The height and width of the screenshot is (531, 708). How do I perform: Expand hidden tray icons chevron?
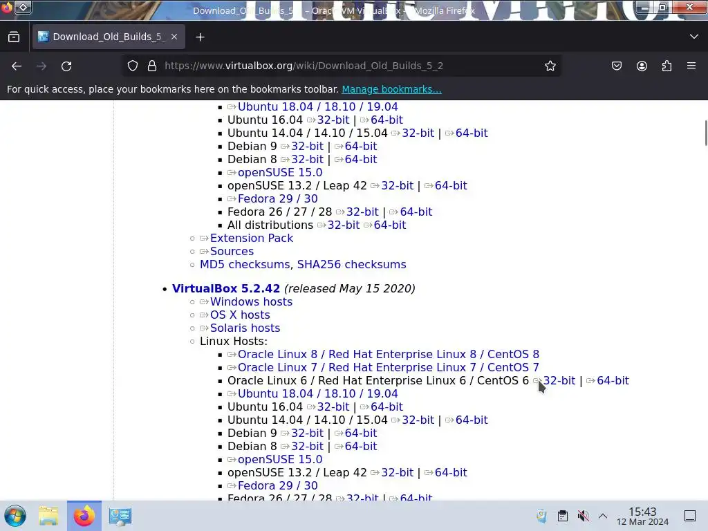(x=603, y=516)
